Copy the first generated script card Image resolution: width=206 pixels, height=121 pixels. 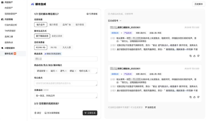click(191, 56)
